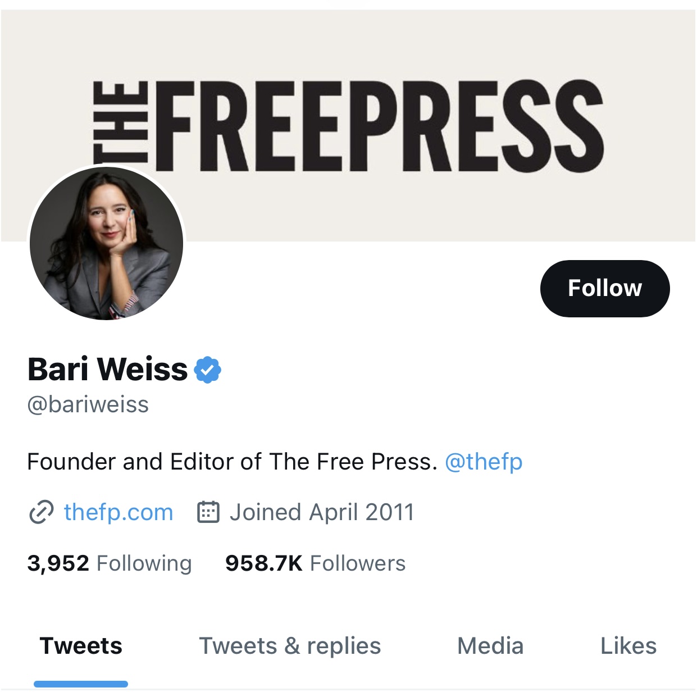Select the Tweets tab

coord(81,646)
